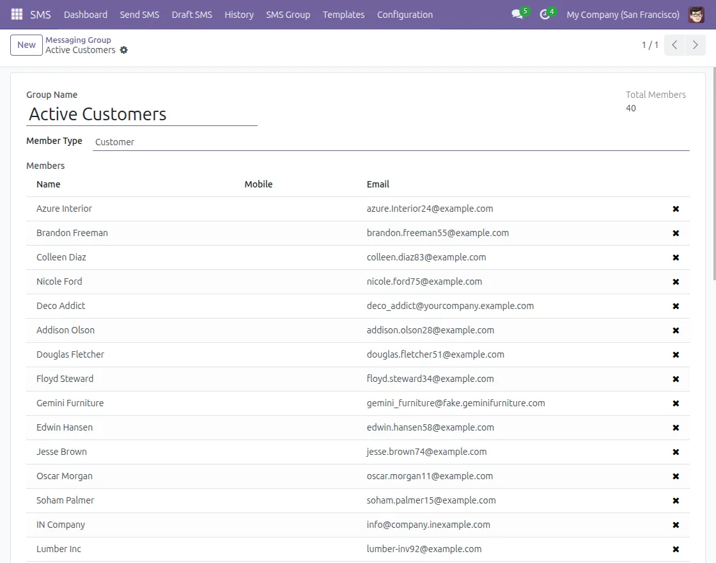This screenshot has width=716, height=563.
Task: Open the chat messages icon
Action: click(x=517, y=14)
